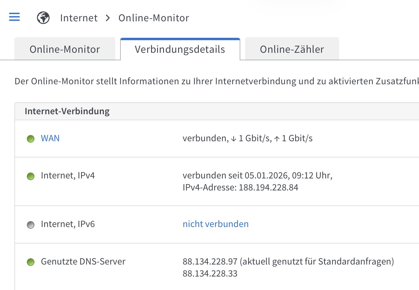Open the hamburger navigation menu
The width and height of the screenshot is (419, 290).
[x=14, y=17]
